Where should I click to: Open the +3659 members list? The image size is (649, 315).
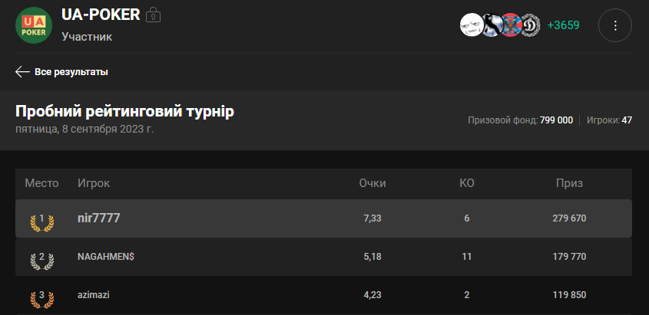(563, 25)
